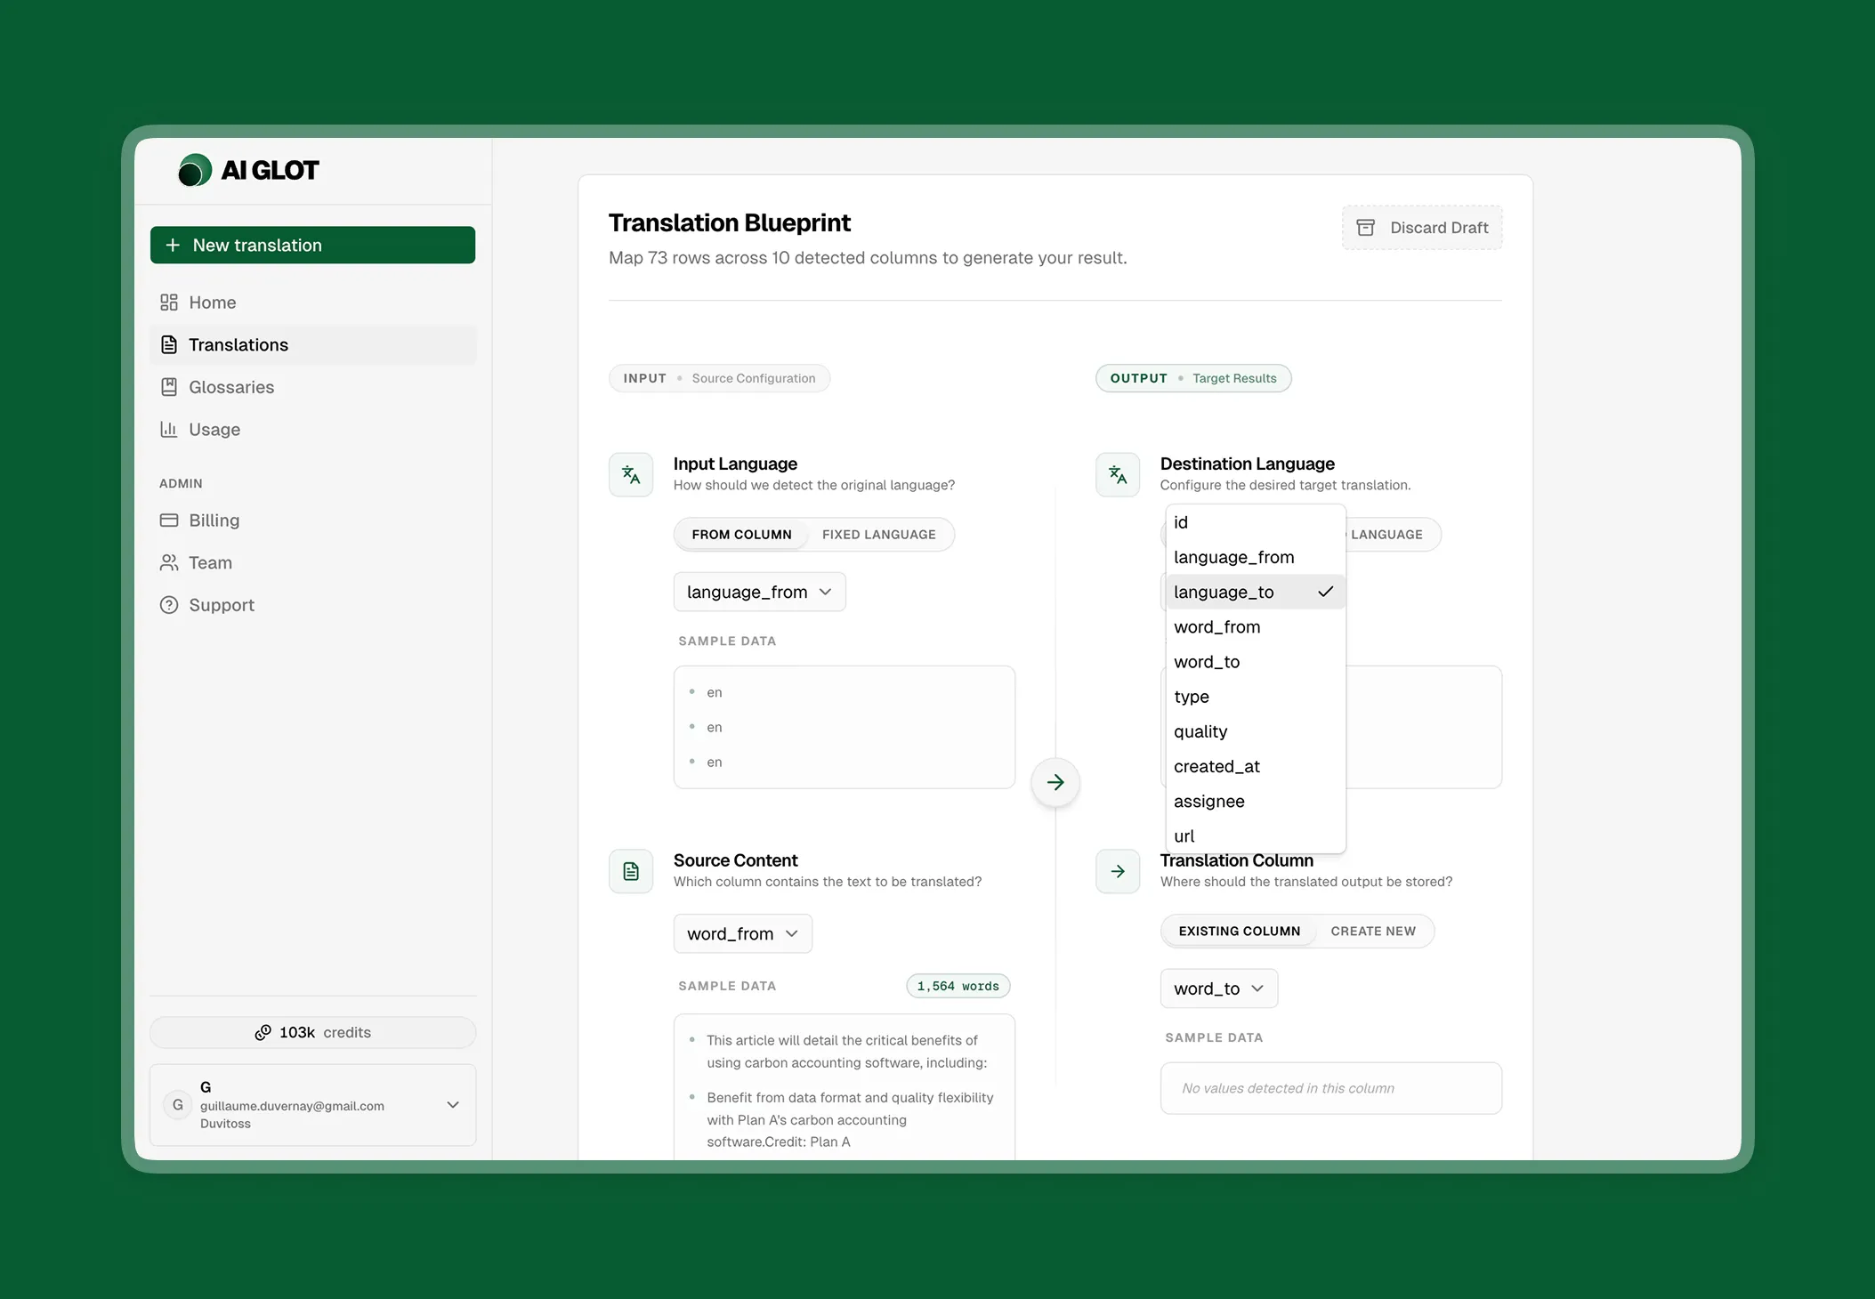Select FROM COLUMN for input language detection
1875x1299 pixels.
(x=741, y=534)
